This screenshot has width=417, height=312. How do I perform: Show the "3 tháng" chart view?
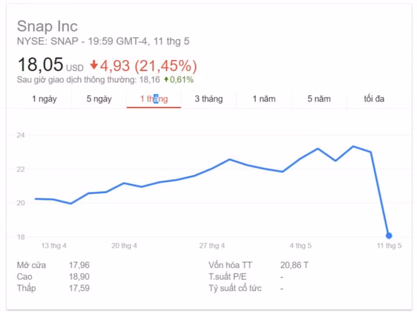pos(209,99)
